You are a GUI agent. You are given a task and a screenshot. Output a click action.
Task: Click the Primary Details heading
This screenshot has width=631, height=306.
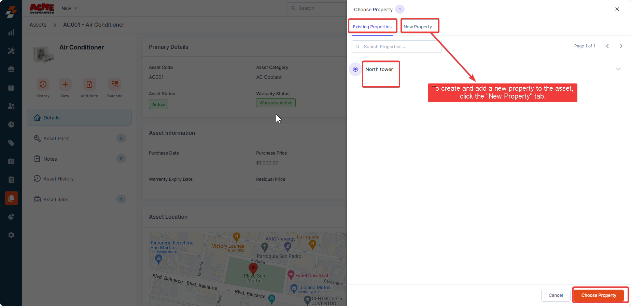tap(169, 47)
